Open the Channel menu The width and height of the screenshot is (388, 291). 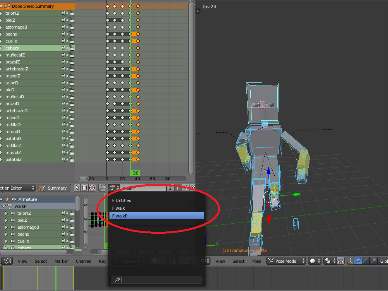click(84, 261)
